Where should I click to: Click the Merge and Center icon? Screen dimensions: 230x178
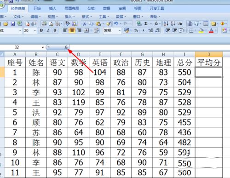(x=86, y=30)
